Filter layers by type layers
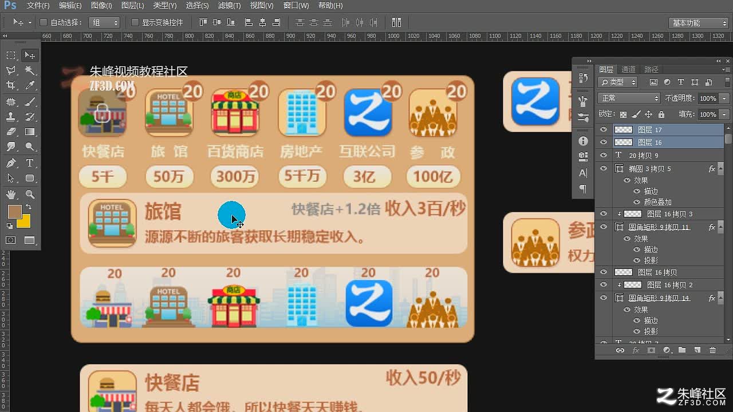The image size is (733, 412). tap(681, 82)
